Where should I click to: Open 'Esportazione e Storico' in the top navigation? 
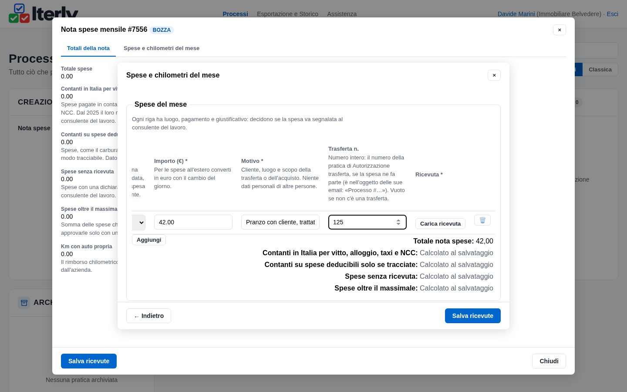click(x=287, y=14)
